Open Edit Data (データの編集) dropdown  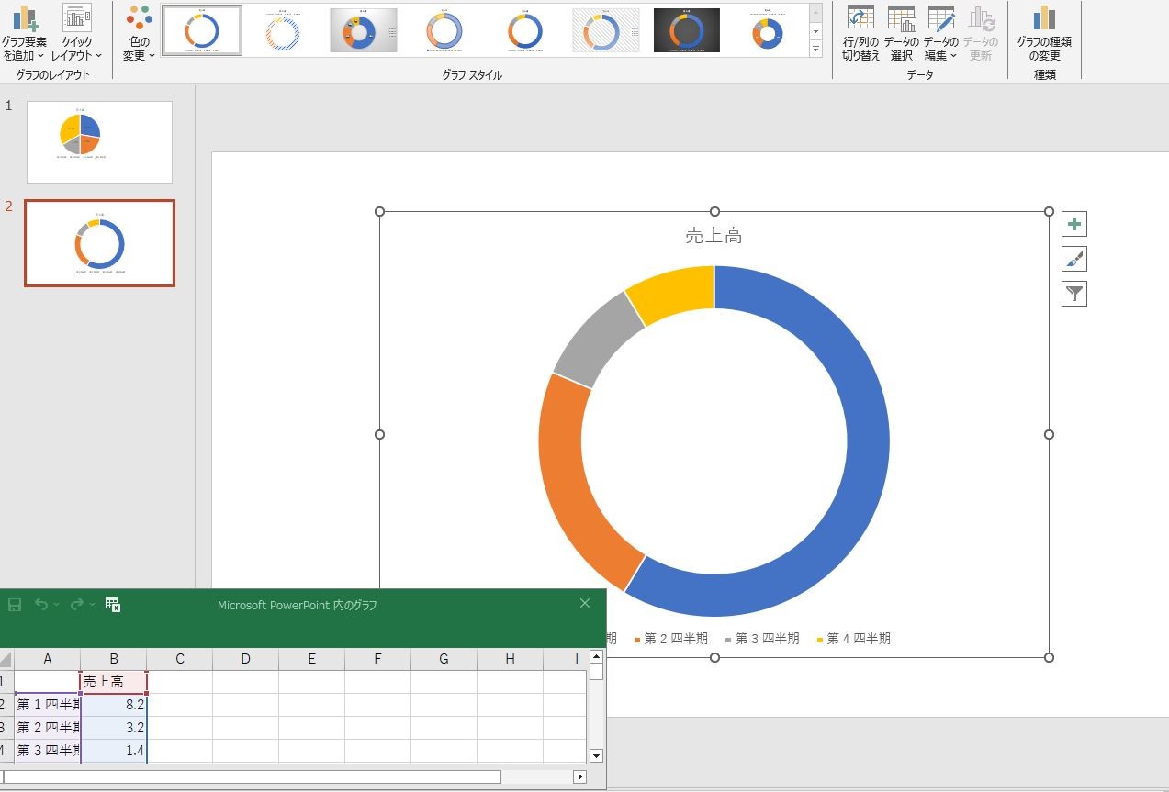click(940, 33)
